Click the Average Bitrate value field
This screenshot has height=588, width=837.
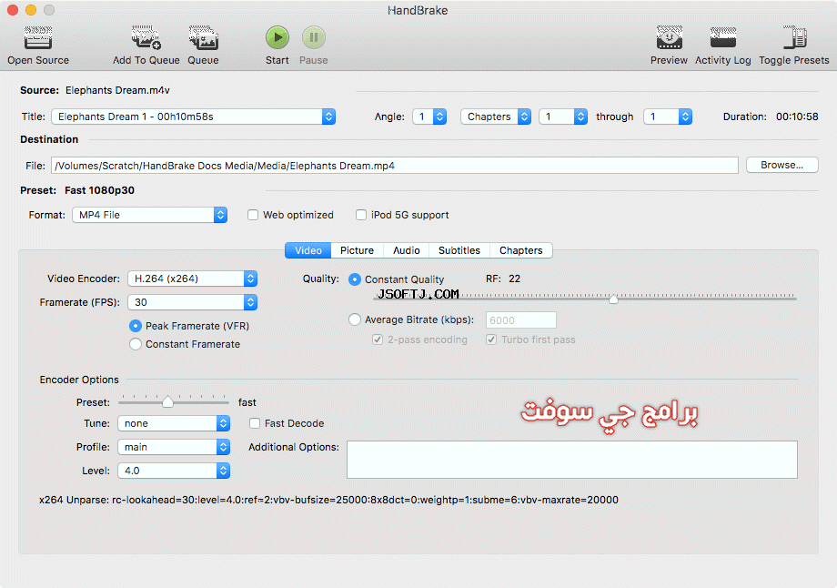[521, 319]
